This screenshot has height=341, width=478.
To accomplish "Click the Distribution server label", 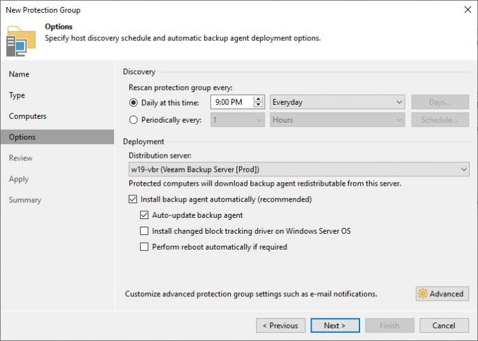I will pyautogui.click(x=160, y=156).
